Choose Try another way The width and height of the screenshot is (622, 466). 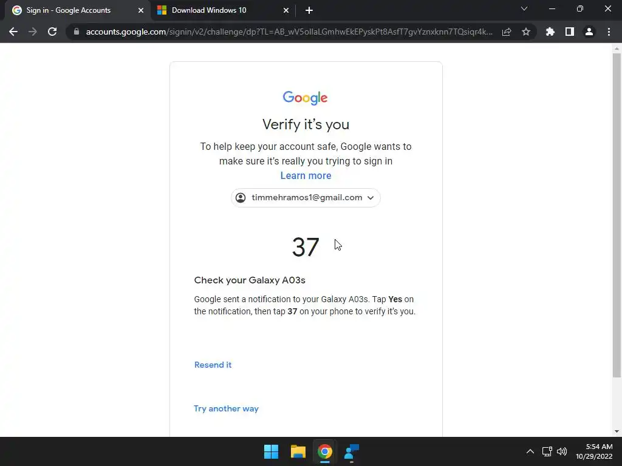tap(226, 408)
